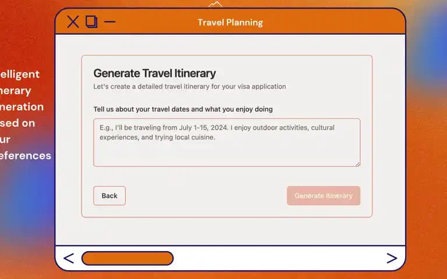Click the visa application subtitle text
Screen dimensions: 447x279
[x=190, y=86]
